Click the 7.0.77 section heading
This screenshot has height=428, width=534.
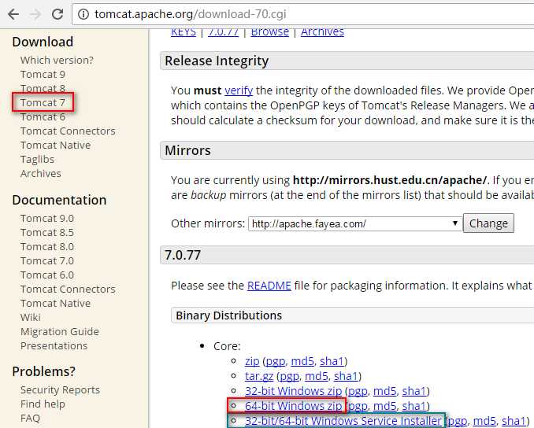[x=183, y=255]
